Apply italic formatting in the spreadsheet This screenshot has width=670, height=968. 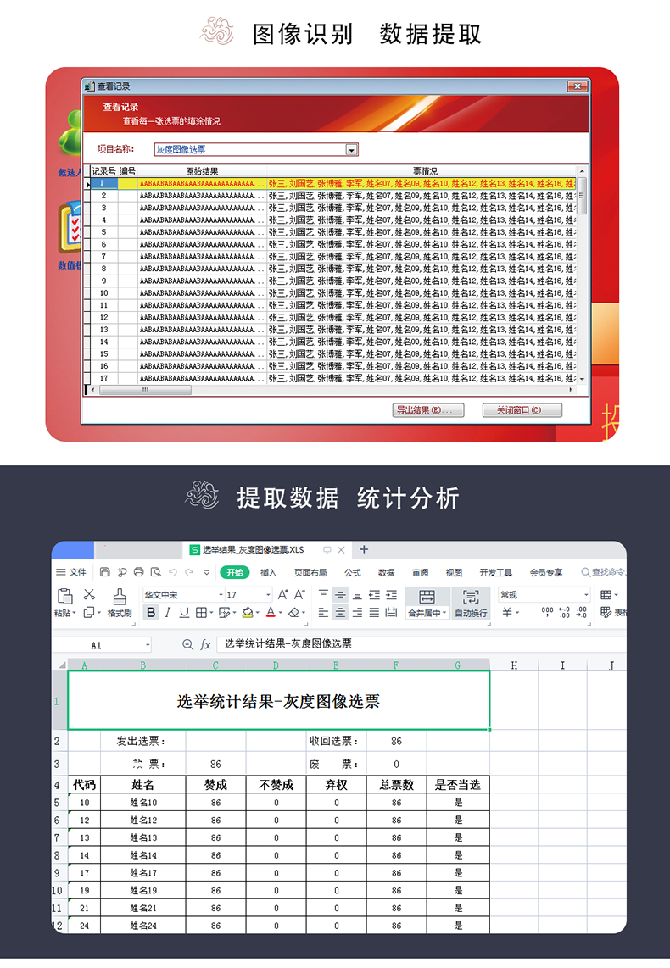(x=168, y=613)
